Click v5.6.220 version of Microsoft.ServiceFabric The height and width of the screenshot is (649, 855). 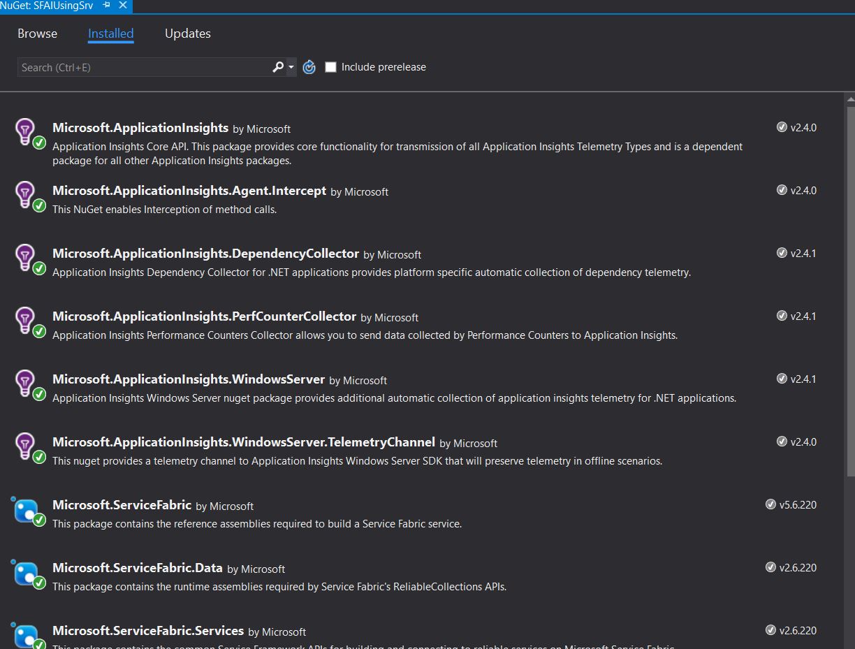pyautogui.click(x=798, y=505)
